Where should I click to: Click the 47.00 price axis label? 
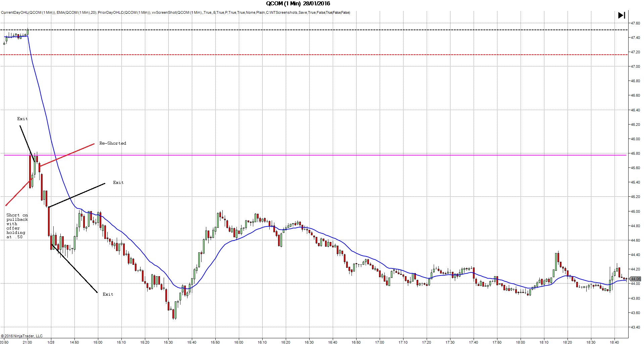pyautogui.click(x=635, y=67)
